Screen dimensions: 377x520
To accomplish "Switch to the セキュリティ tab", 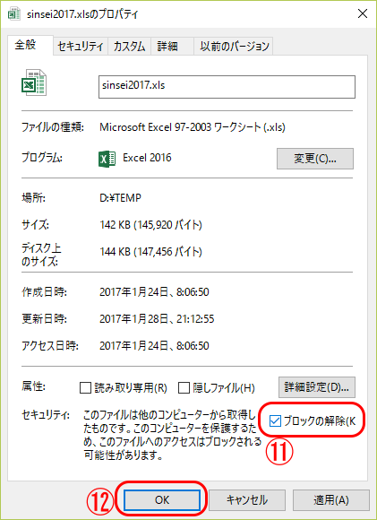I will [81, 47].
